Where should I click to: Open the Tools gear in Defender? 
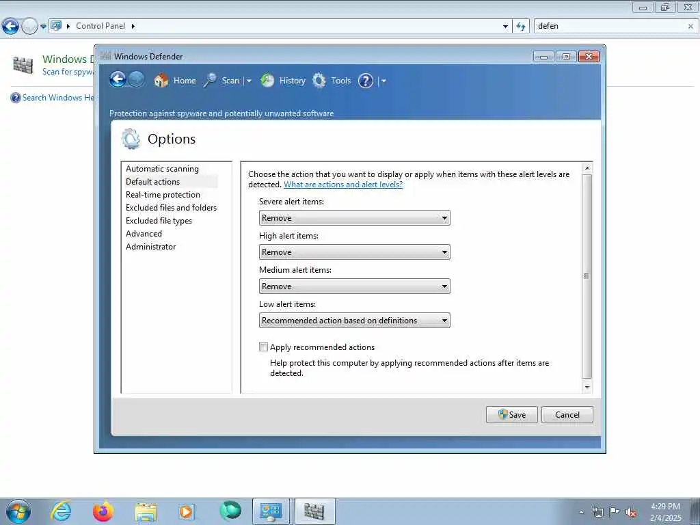[x=332, y=81]
